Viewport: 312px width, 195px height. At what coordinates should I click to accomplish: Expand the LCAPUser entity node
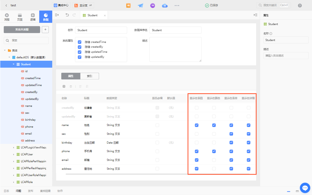[x=14, y=155]
